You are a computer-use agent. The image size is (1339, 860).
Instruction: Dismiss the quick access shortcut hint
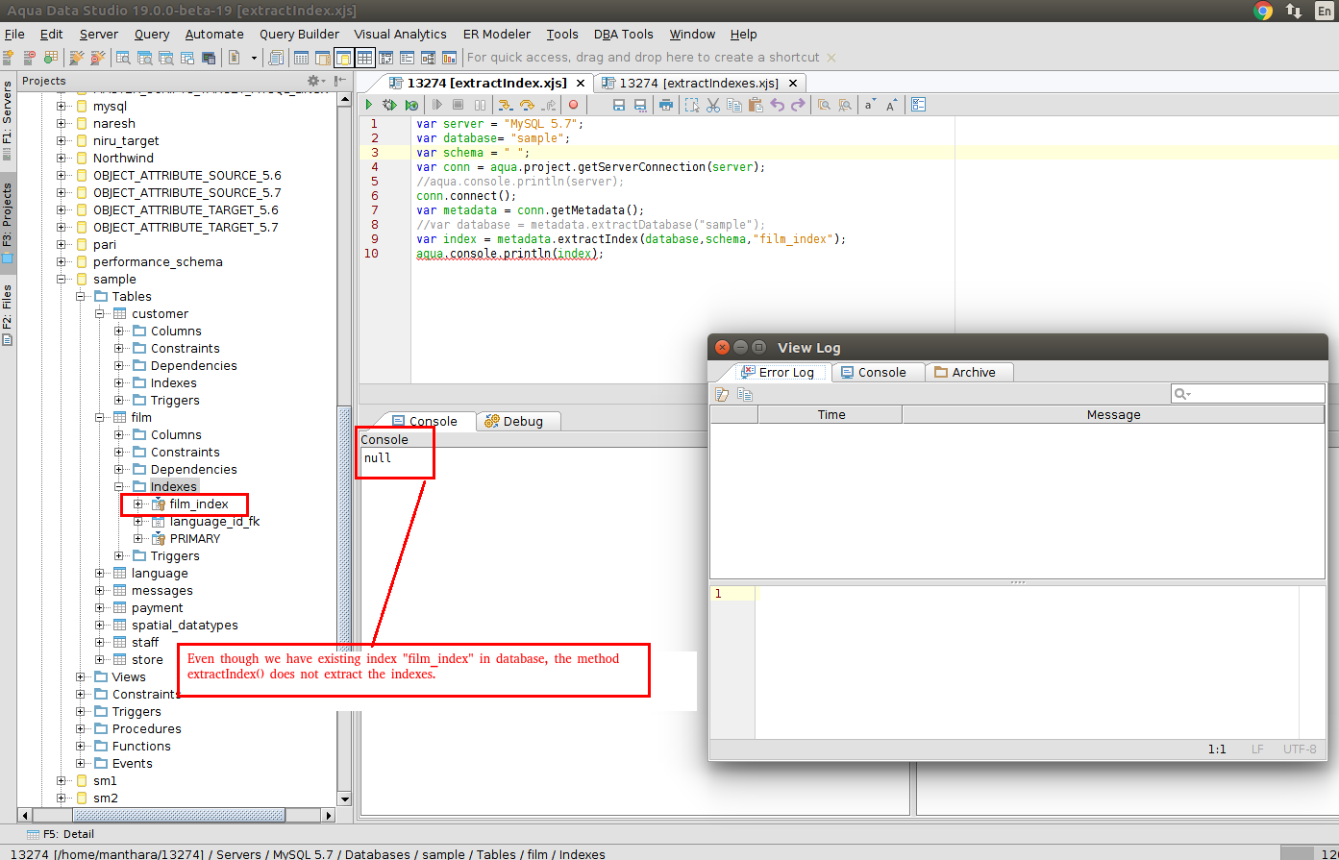(x=832, y=58)
